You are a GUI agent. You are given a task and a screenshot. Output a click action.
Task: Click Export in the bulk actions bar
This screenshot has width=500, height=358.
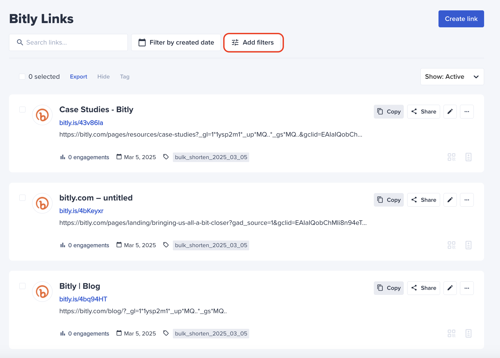click(78, 77)
